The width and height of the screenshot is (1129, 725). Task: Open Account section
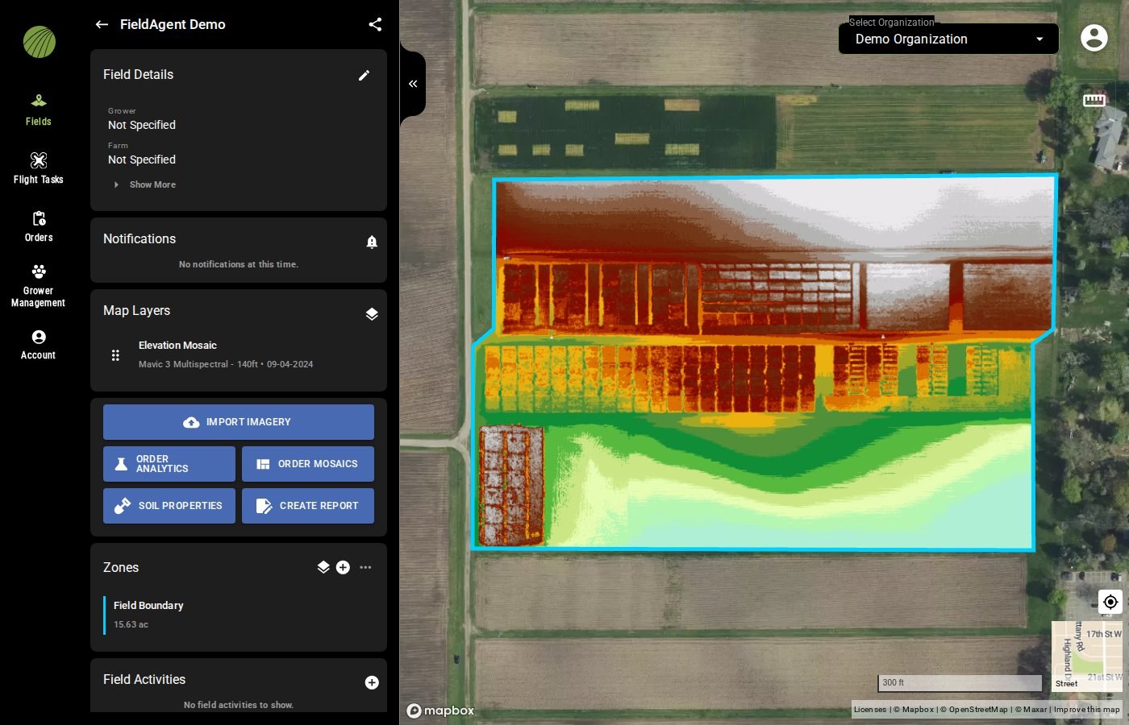pos(39,345)
